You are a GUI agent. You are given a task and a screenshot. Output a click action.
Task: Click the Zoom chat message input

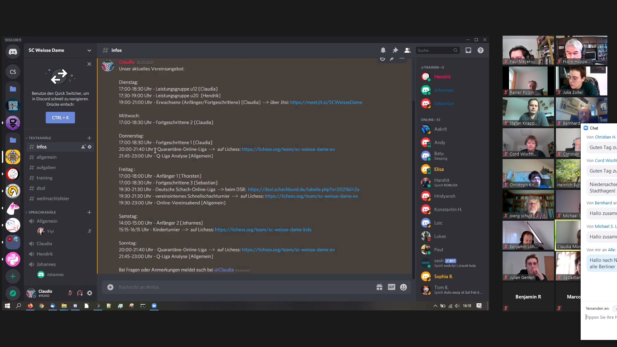click(601, 317)
